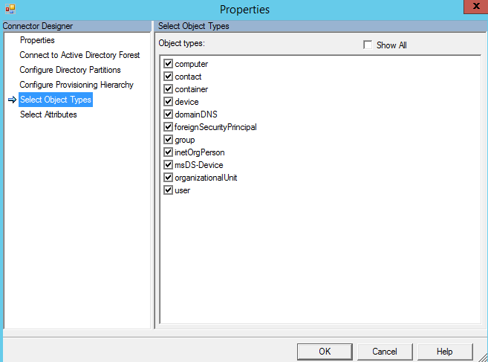
Task: Uncheck the contact object type
Action: (168, 77)
